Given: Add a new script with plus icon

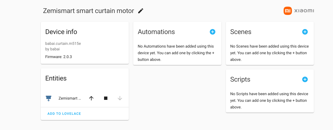Looking at the screenshot, I should pos(305,79).
